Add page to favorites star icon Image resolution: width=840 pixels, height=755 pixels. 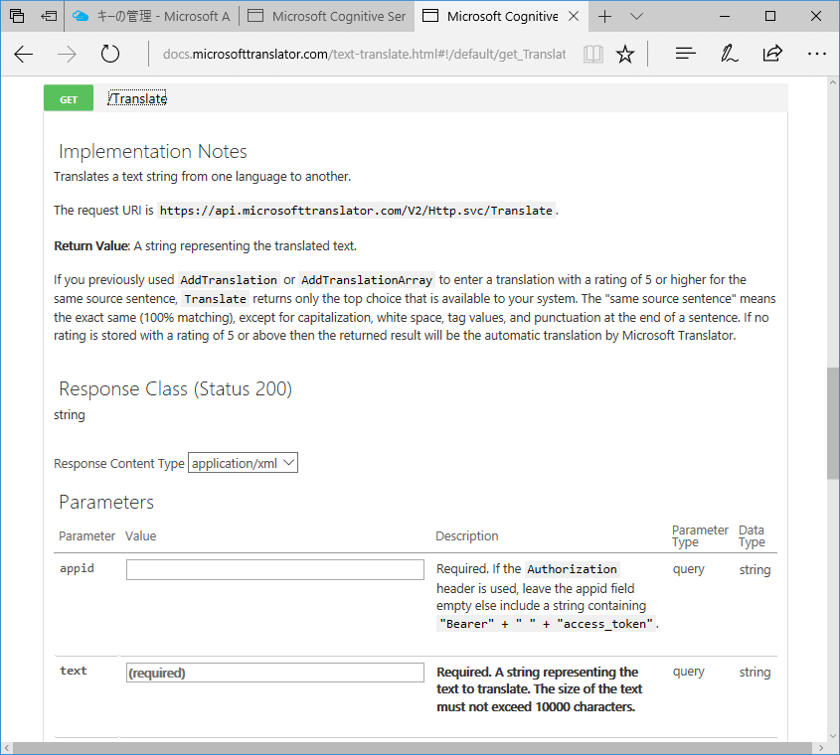[x=625, y=55]
